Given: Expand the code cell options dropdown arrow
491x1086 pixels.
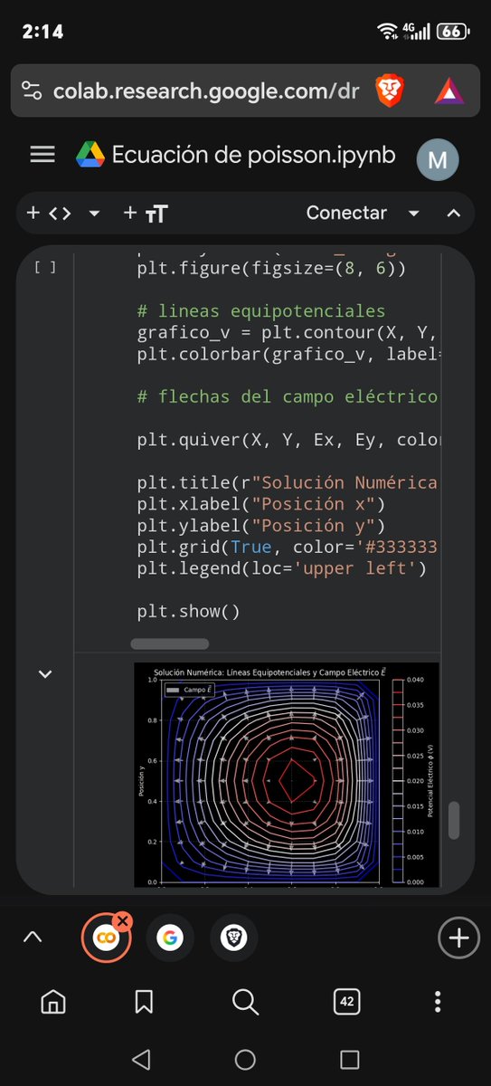Looking at the screenshot, I should pyautogui.click(x=94, y=214).
